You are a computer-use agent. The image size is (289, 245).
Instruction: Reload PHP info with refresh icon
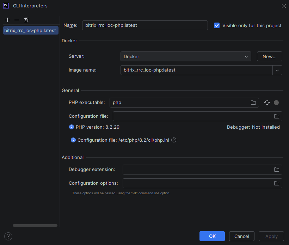(267, 103)
